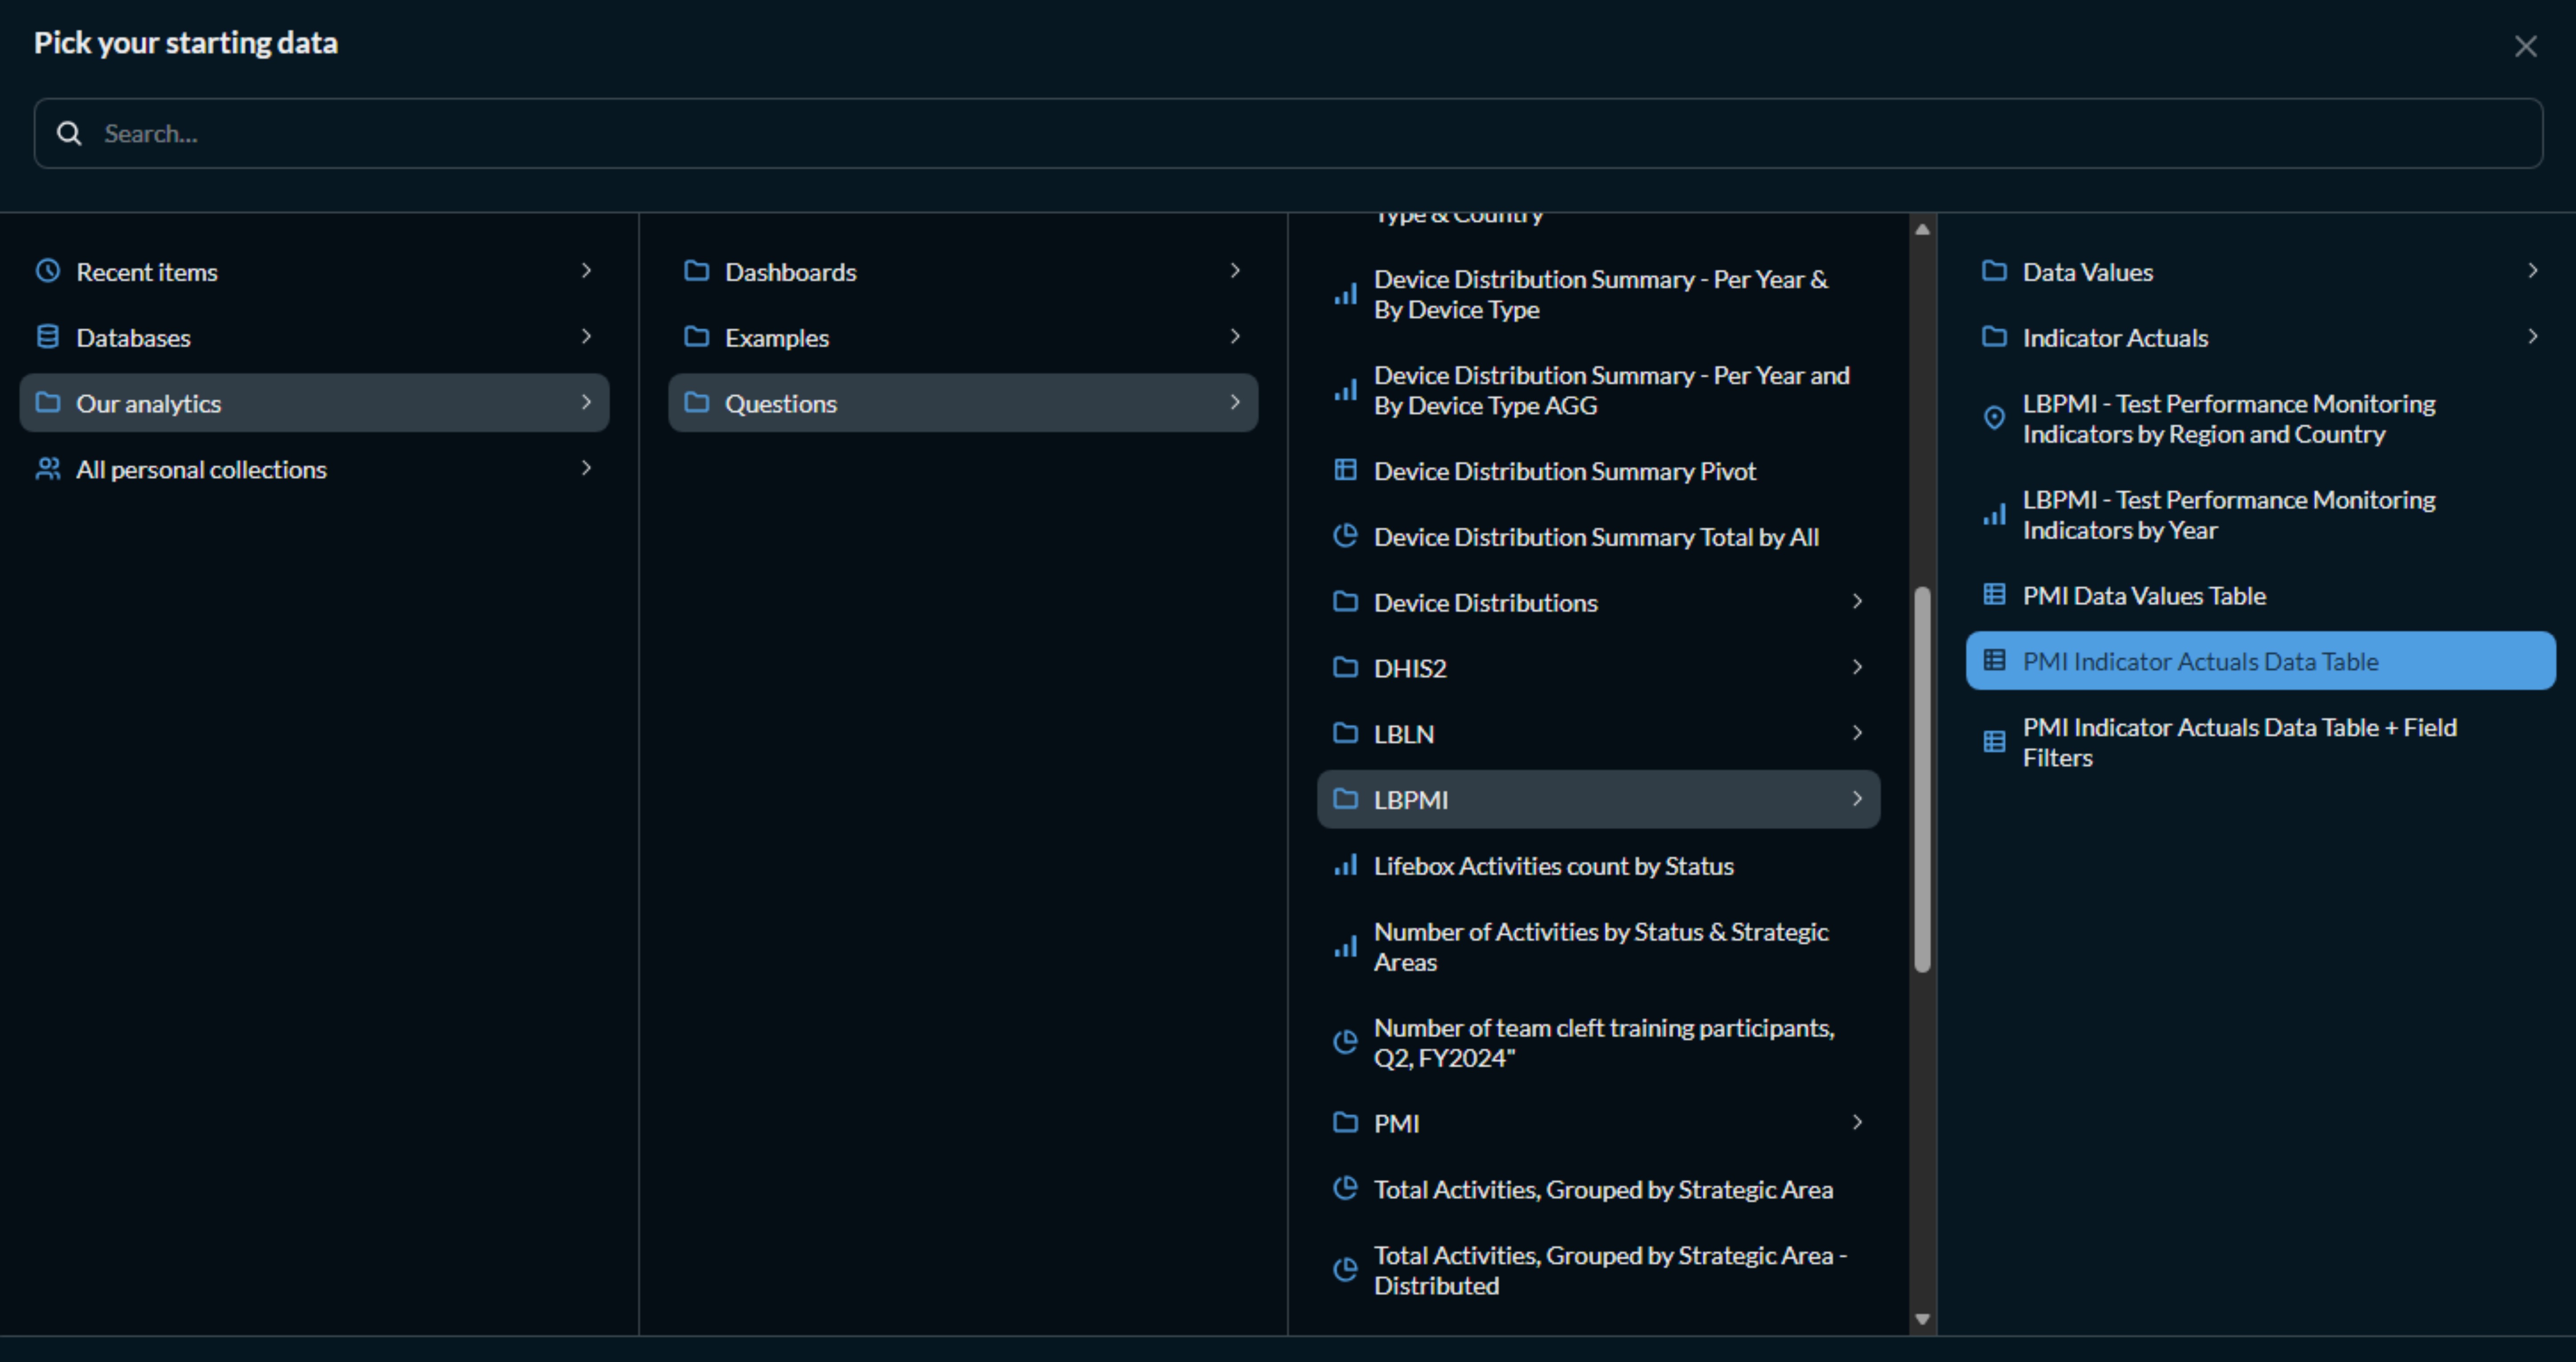Close the Pick your starting data dialog
This screenshot has width=2576, height=1362.
pyautogui.click(x=2526, y=46)
